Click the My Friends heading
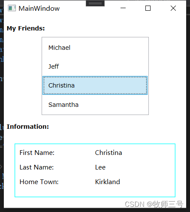This screenshot has height=212, width=190. point(26,28)
